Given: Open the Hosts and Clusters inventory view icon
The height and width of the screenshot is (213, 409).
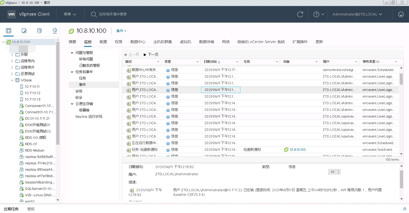Looking at the screenshot, I should [9, 31].
